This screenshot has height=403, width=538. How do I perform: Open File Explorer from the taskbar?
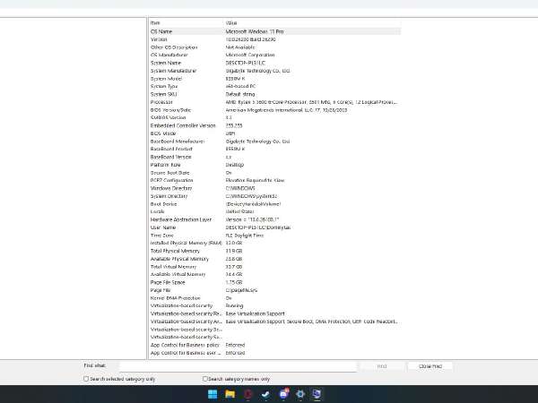coord(230,394)
